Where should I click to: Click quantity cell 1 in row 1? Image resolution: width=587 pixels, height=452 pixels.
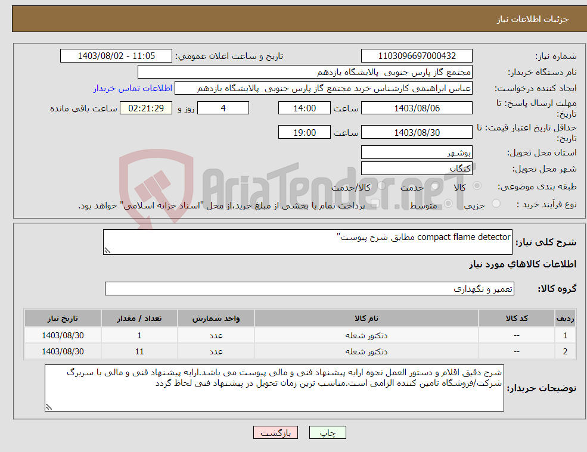click(139, 335)
